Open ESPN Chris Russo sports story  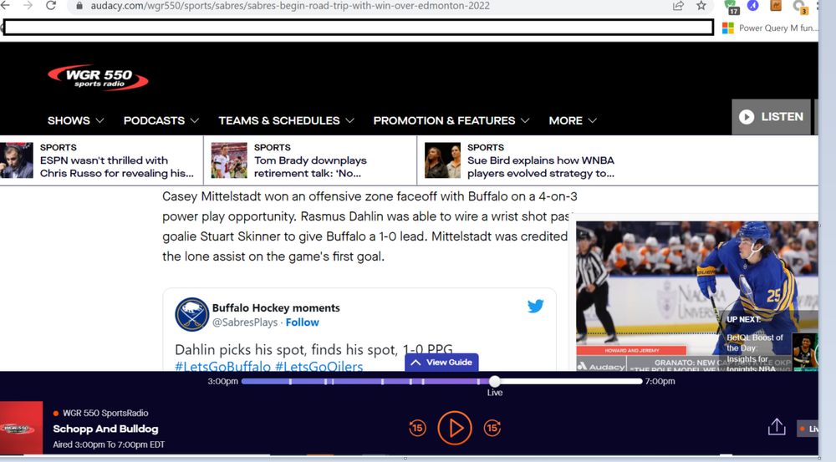117,167
